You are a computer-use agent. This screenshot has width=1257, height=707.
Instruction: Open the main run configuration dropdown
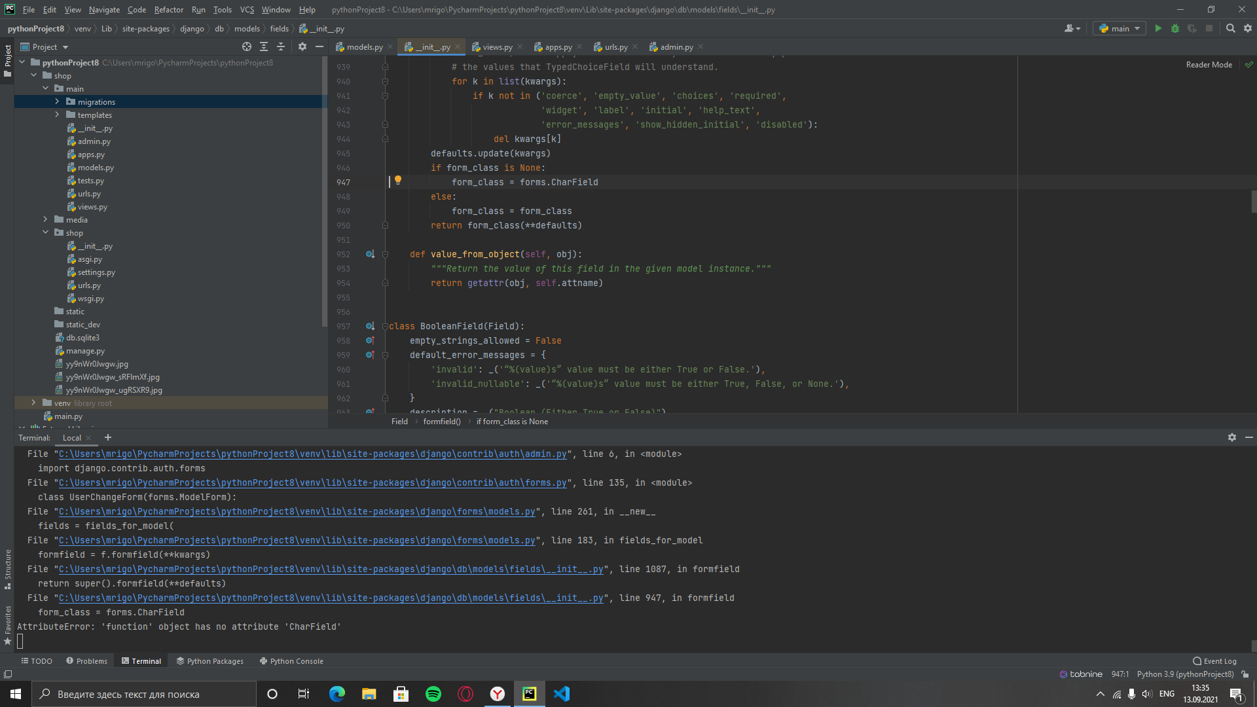tap(1120, 28)
